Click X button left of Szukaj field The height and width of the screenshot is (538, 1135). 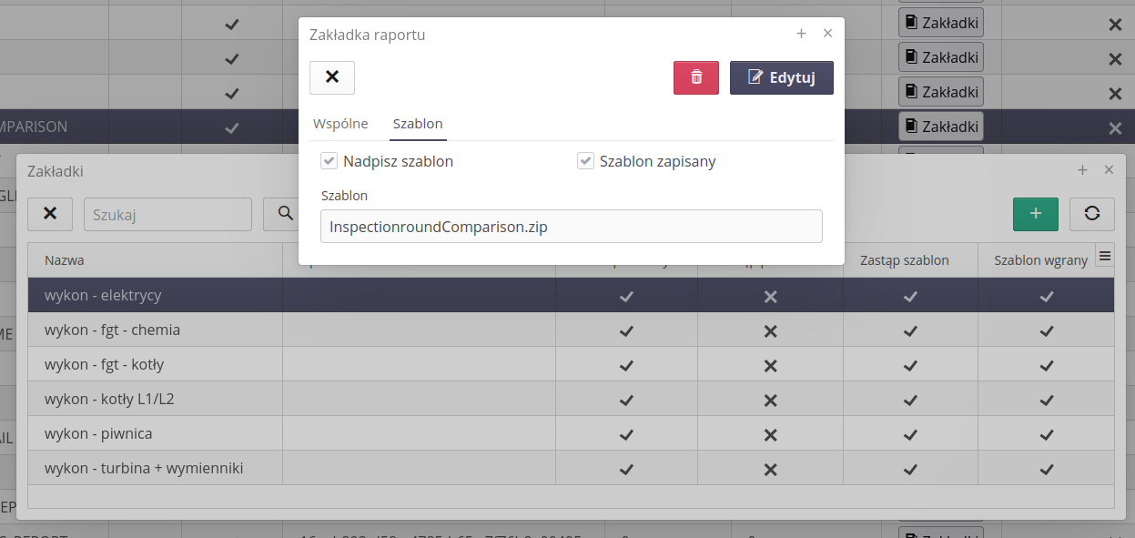[50, 213]
